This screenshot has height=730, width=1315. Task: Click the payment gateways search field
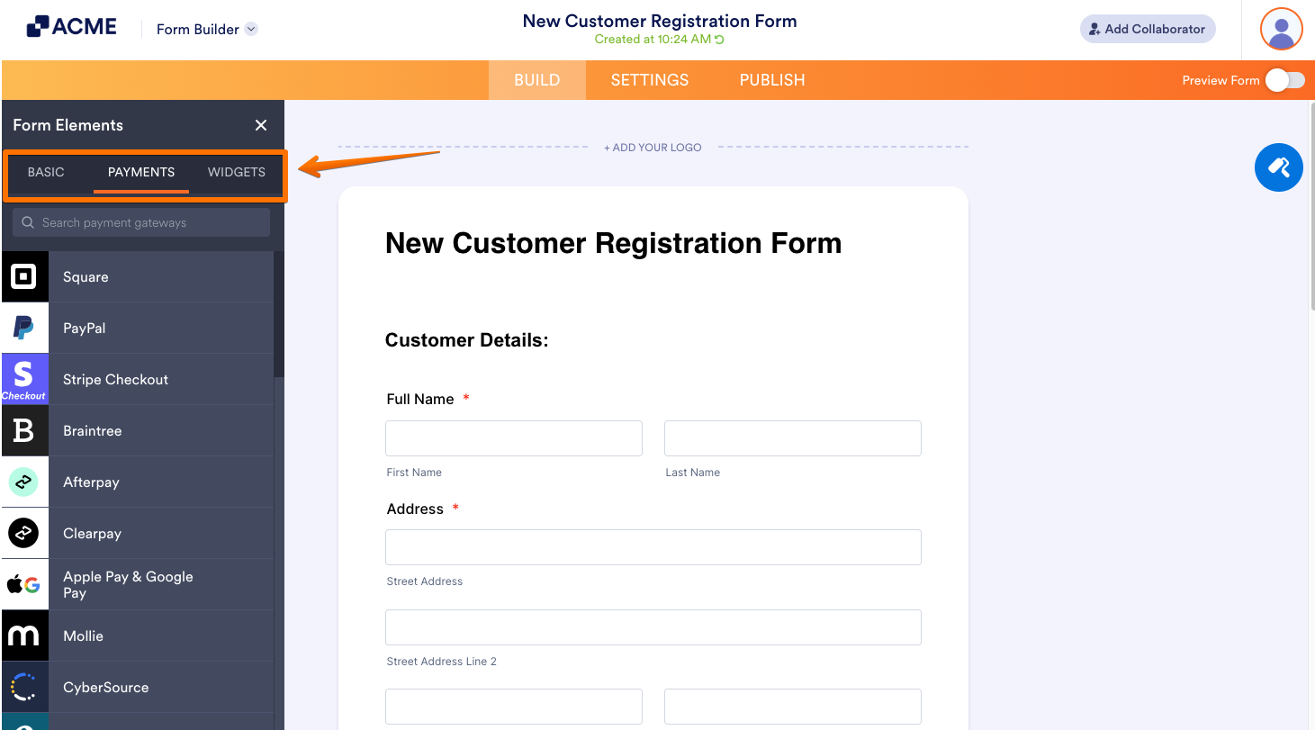pyautogui.click(x=140, y=221)
